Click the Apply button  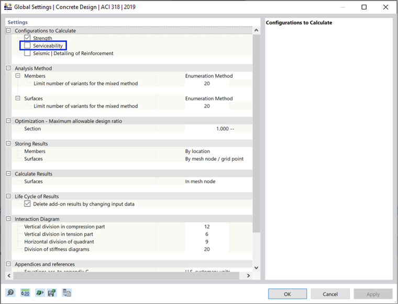tap(373, 294)
